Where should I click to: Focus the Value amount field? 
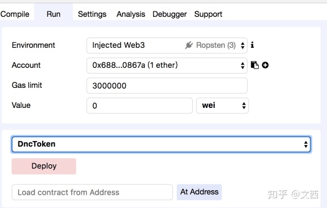[139, 106]
